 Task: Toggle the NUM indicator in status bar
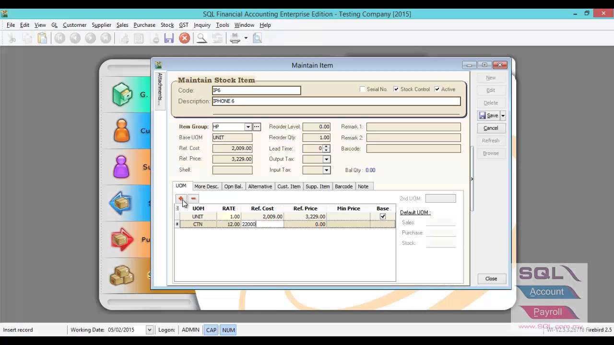click(228, 330)
